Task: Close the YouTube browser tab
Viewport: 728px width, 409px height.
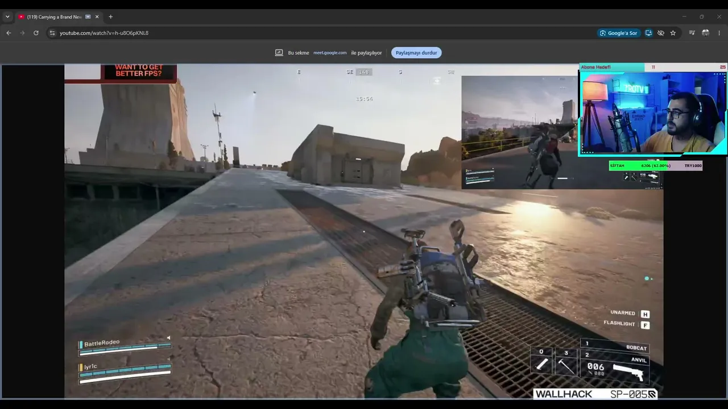Action: tap(97, 17)
